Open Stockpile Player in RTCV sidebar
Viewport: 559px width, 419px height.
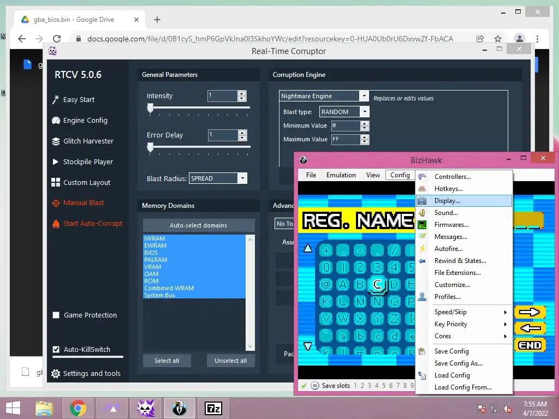pos(83,161)
